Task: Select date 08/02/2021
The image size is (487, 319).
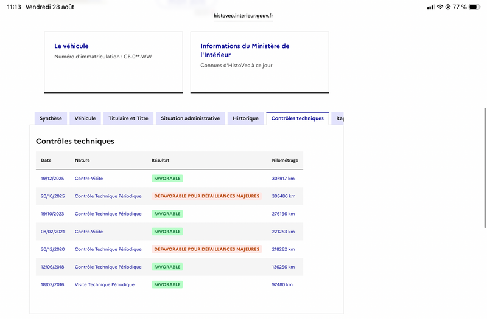Action: (x=53, y=232)
